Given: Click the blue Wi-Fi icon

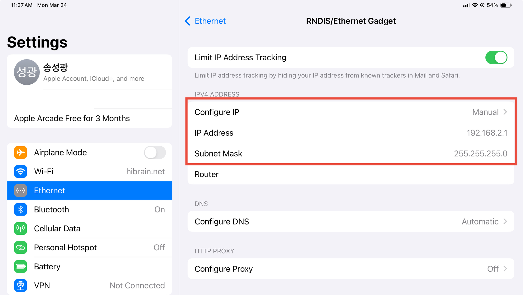Looking at the screenshot, I should click(20, 172).
